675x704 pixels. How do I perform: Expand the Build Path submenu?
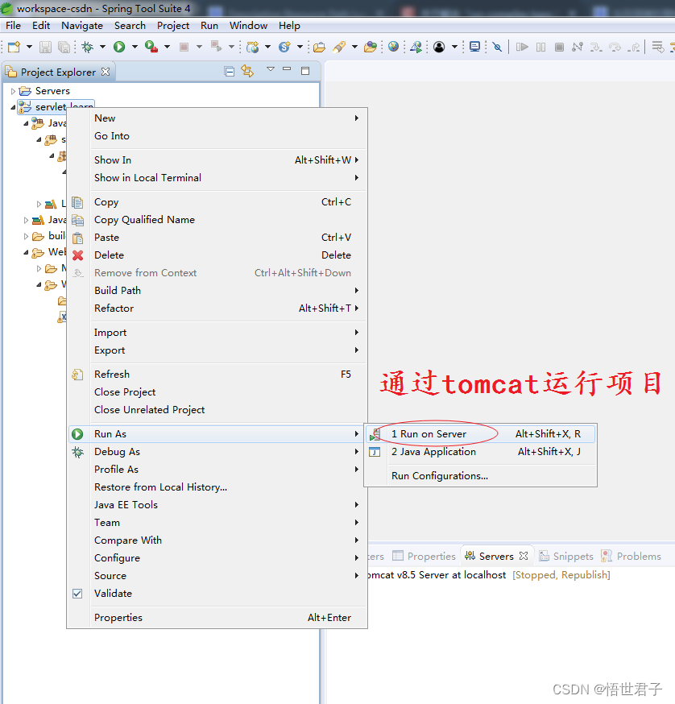pos(217,291)
